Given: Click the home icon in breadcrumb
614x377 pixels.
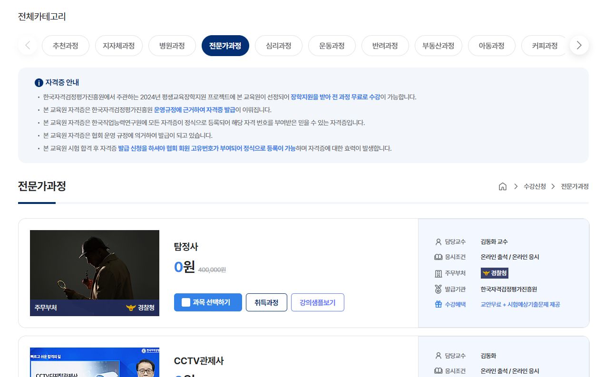Looking at the screenshot, I should click(x=502, y=186).
